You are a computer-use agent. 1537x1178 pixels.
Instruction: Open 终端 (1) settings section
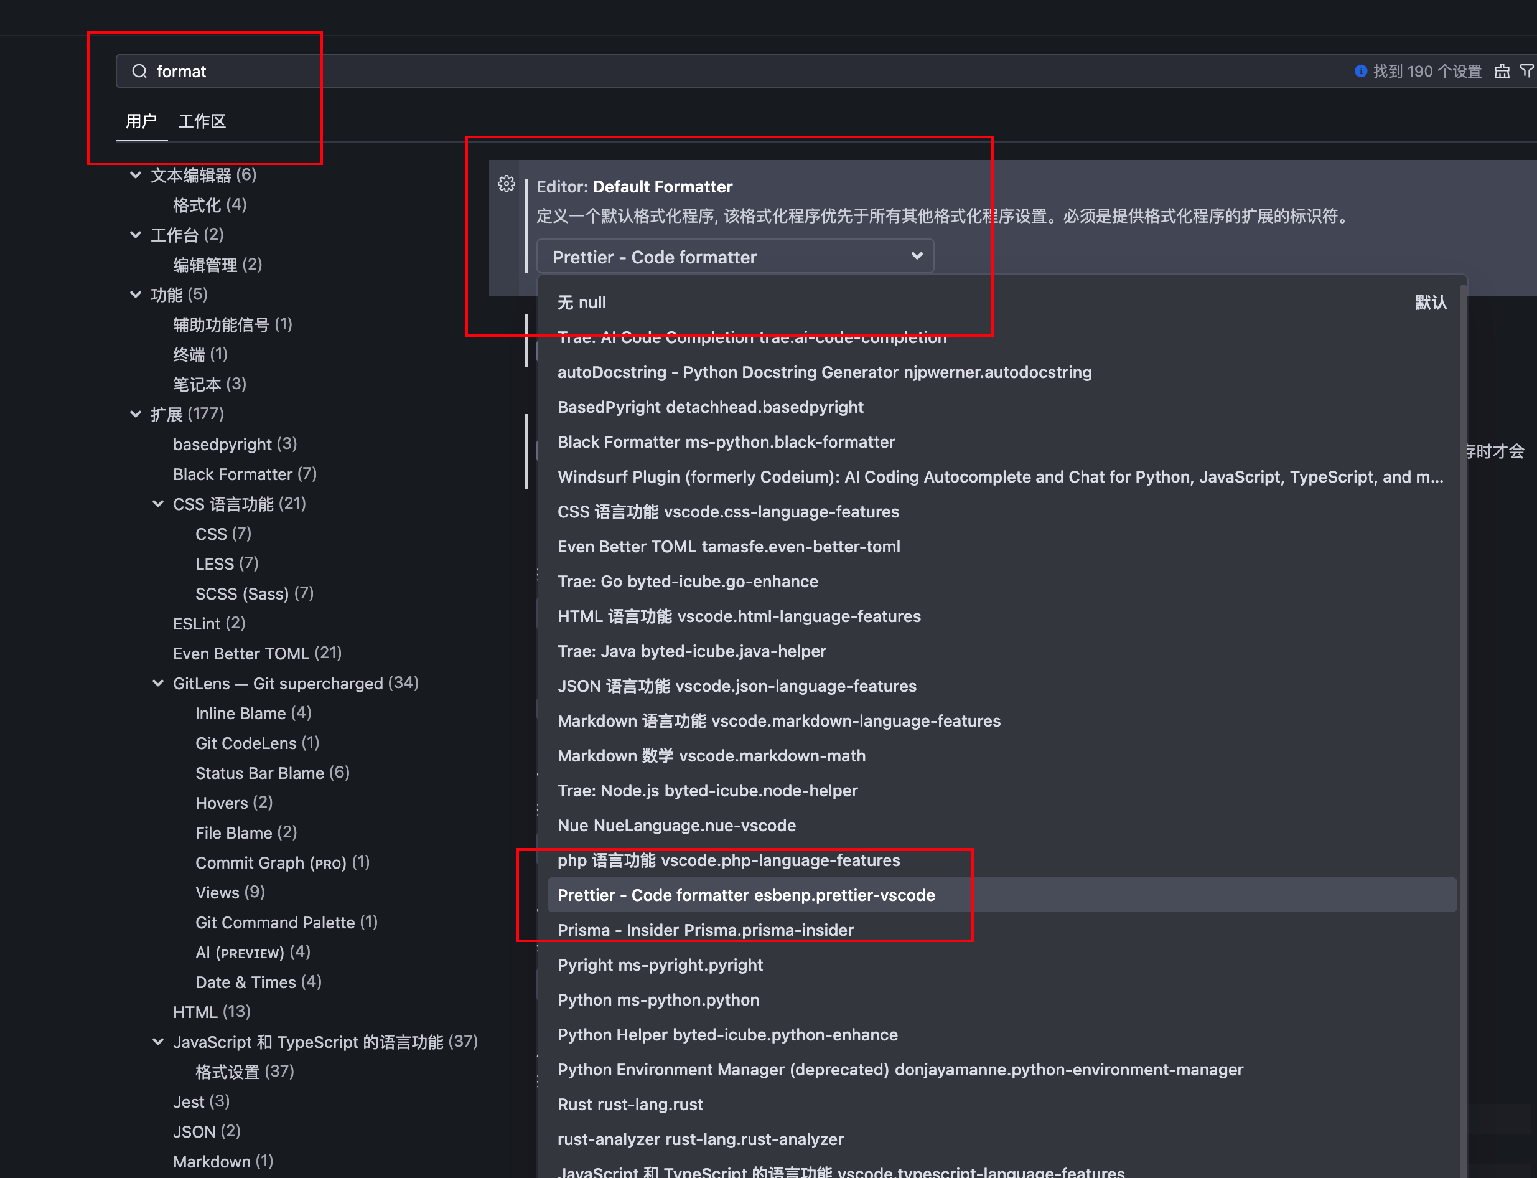(200, 354)
